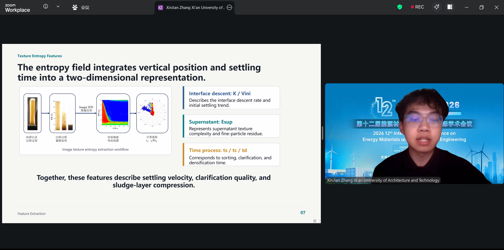This screenshot has height=250, width=504.
Task: Click the purple XZ avatar icon
Action: pos(160,8)
